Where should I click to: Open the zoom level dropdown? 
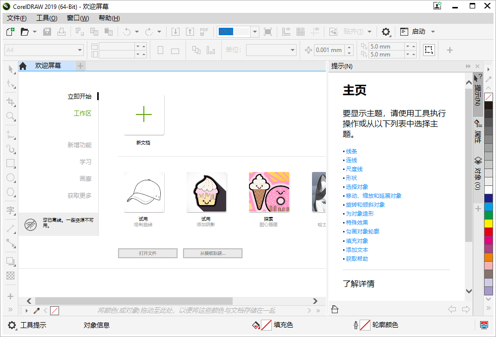pos(254,32)
